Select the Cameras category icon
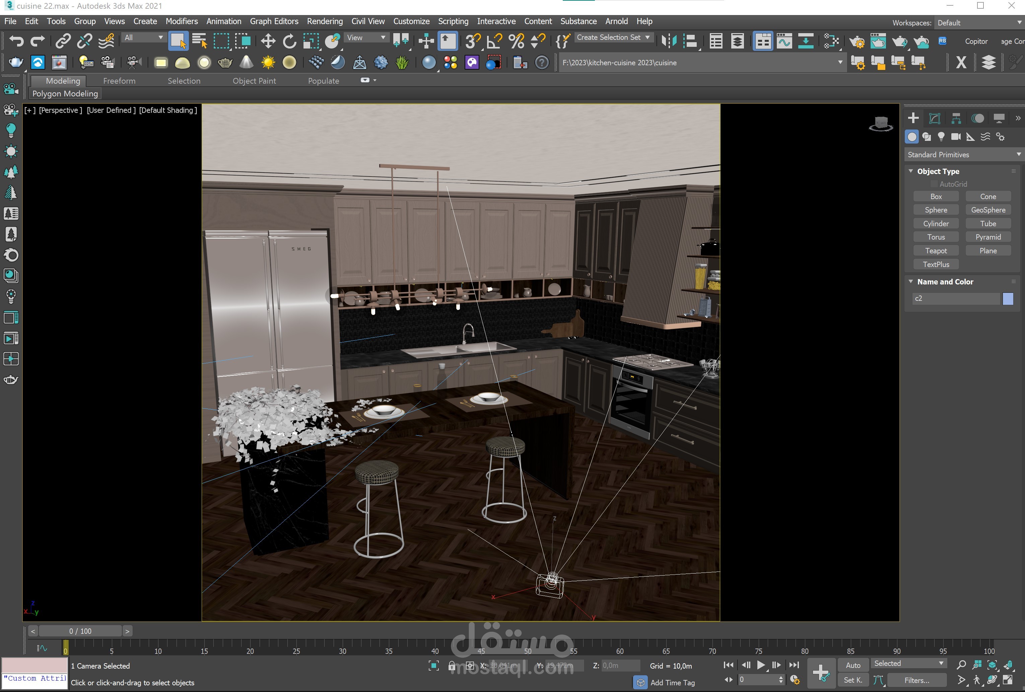Viewport: 1025px width, 692px height. pyautogui.click(x=956, y=137)
